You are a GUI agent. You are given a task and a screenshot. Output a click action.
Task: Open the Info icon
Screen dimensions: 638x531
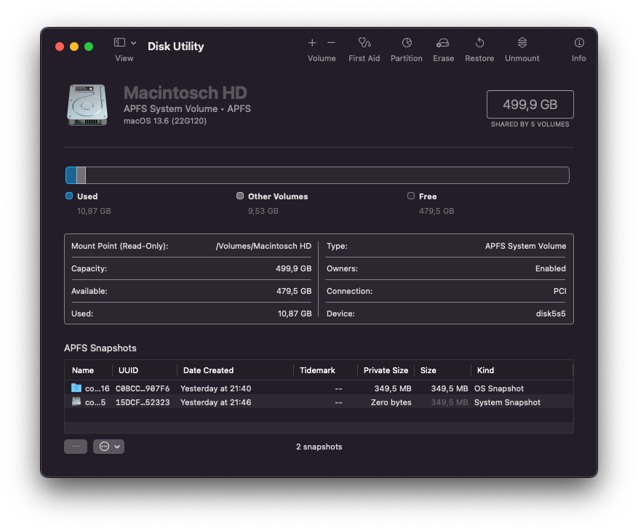point(579,43)
